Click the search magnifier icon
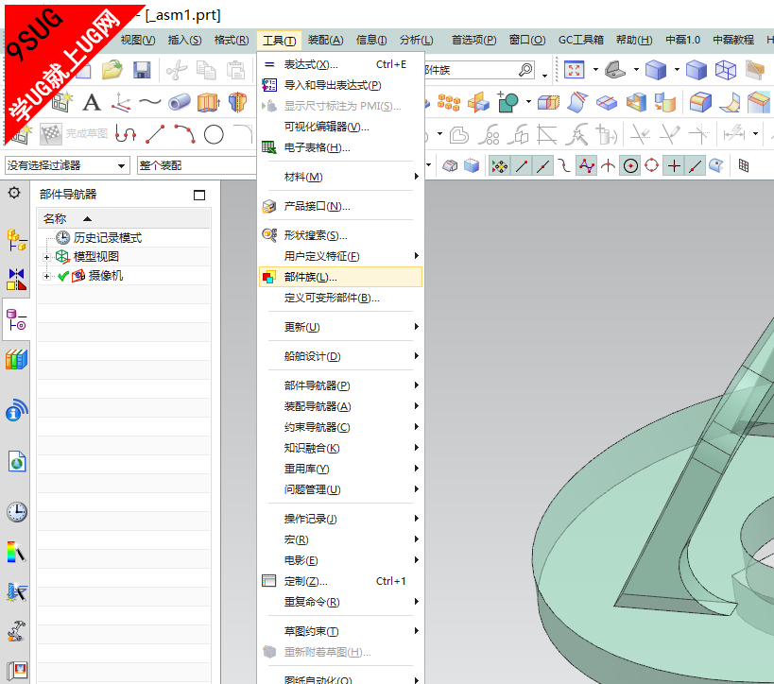 click(525, 70)
